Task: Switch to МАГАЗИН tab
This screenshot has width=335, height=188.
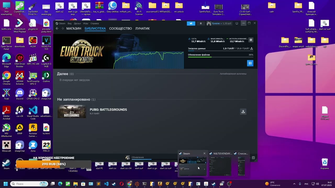Action: click(x=74, y=28)
